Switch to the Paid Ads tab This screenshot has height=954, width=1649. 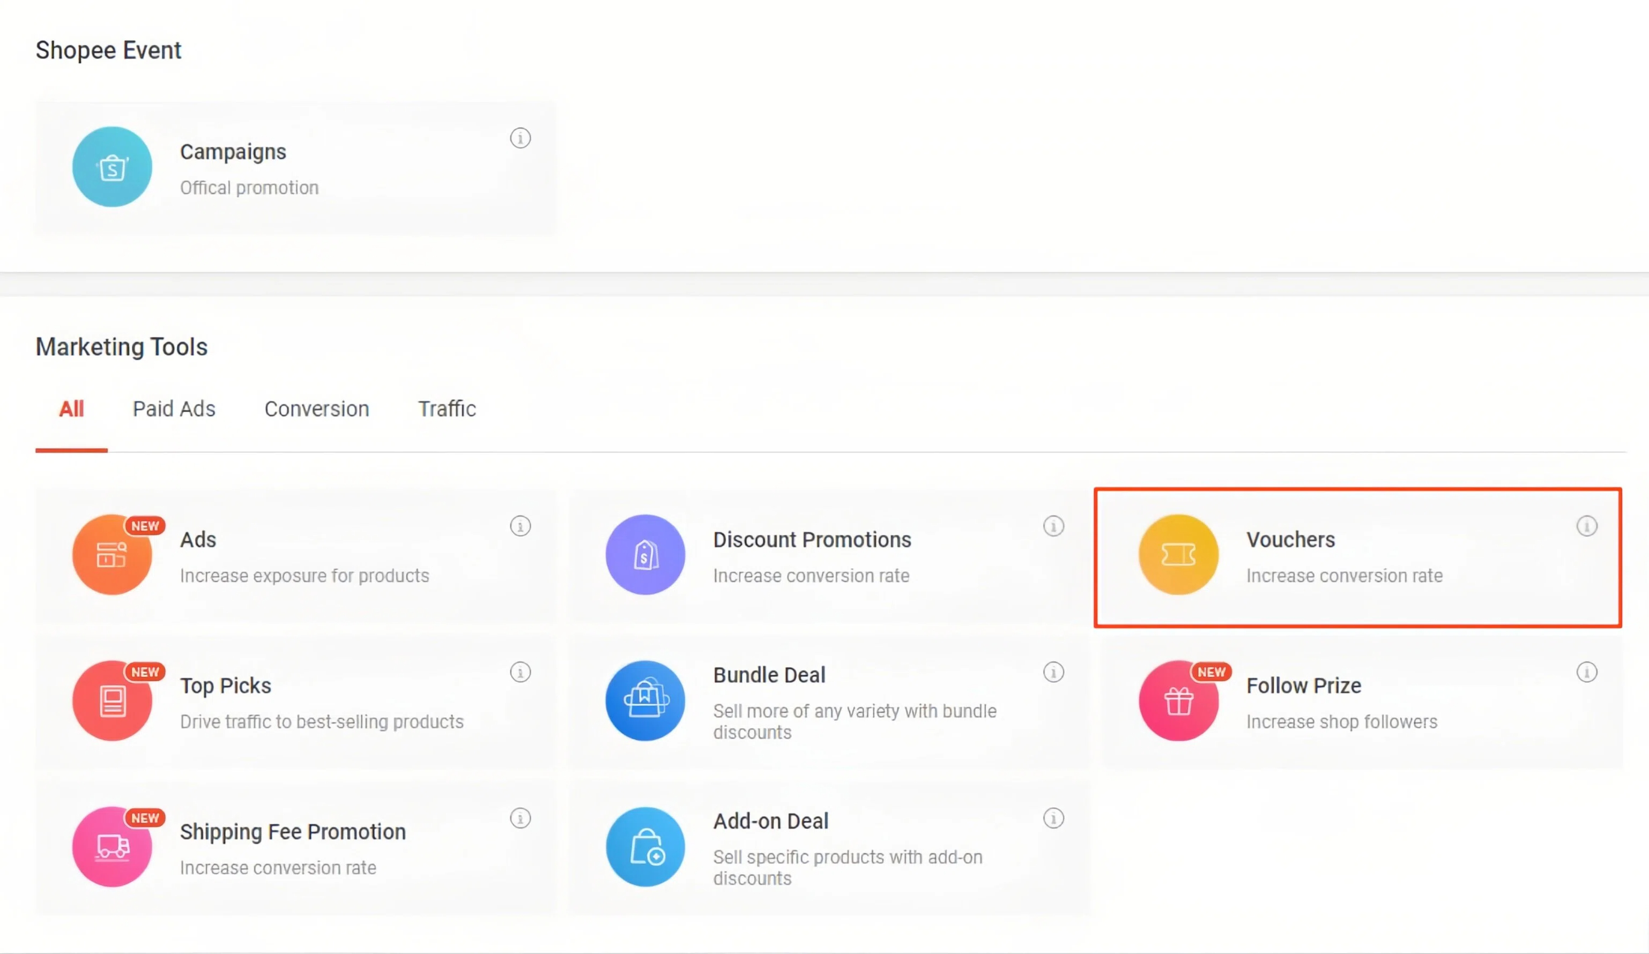pos(174,409)
